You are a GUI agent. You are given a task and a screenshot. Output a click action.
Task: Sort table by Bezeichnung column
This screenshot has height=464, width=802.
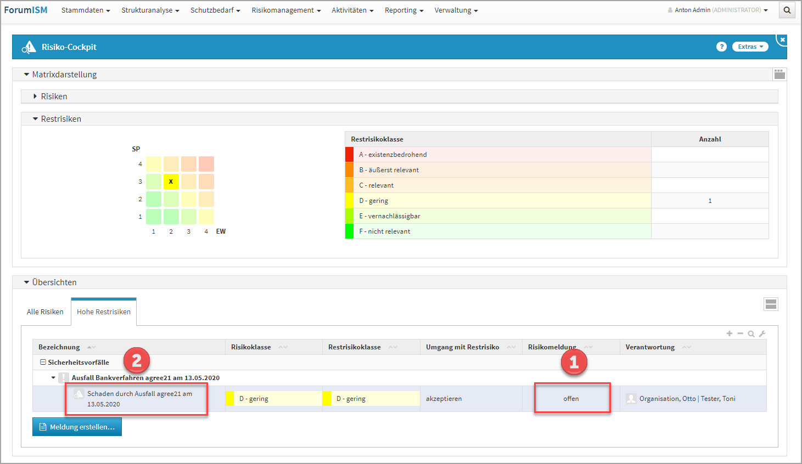tap(59, 347)
